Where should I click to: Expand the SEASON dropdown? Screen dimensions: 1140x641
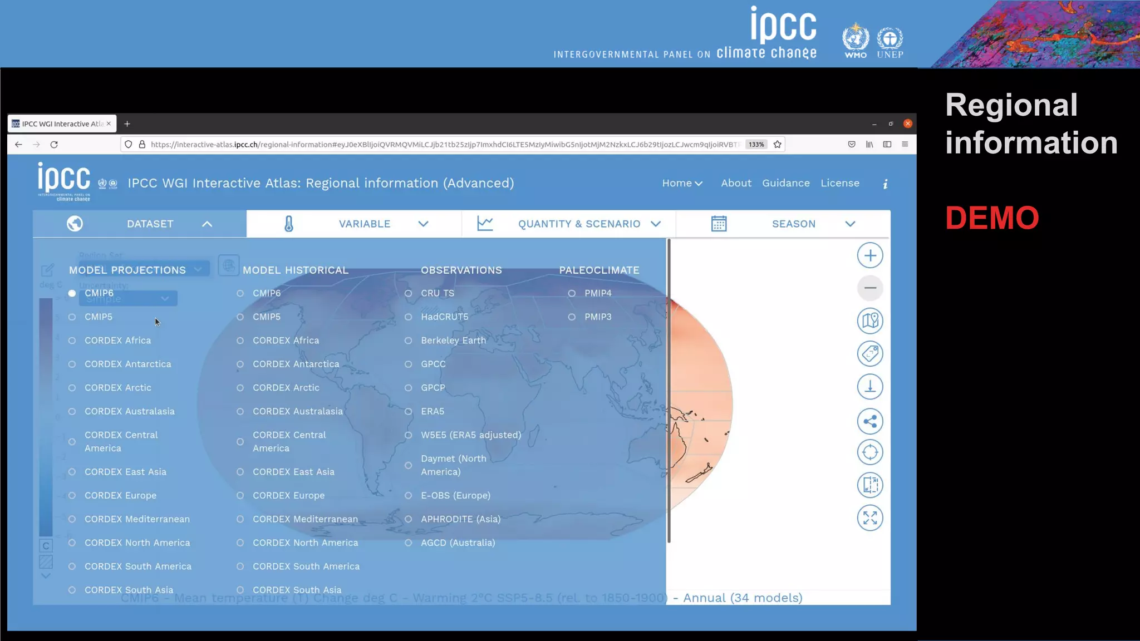point(783,224)
